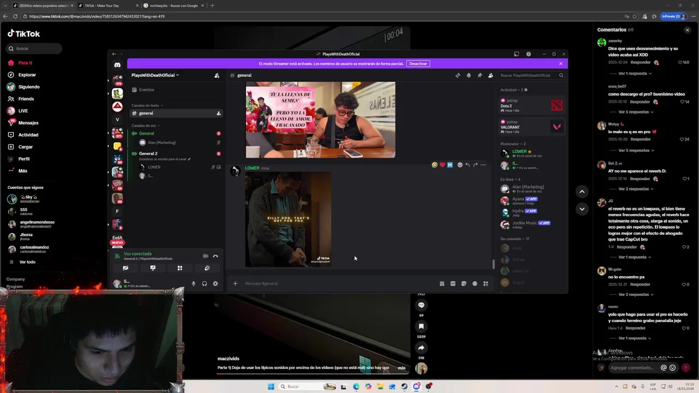Viewport: 699px width, 393px height.
Task: Open Para ti in TikTok sidebar
Action: point(26,63)
